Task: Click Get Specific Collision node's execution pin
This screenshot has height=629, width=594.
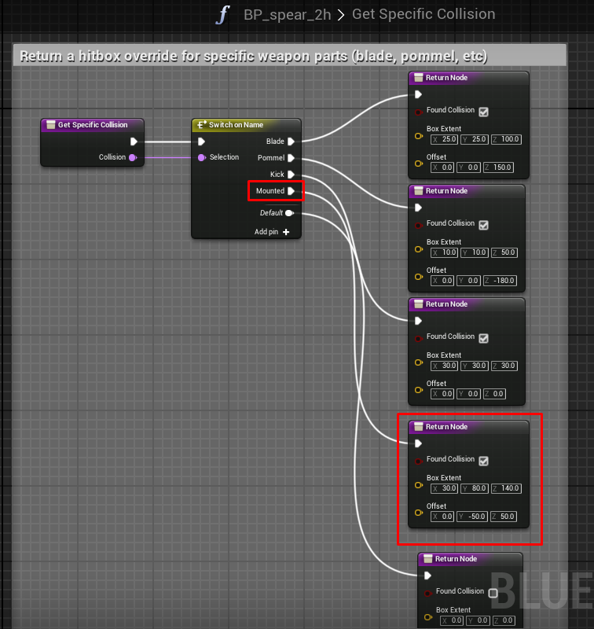Action: pyautogui.click(x=134, y=142)
